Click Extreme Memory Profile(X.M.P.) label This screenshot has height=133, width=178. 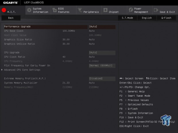(x=25, y=78)
